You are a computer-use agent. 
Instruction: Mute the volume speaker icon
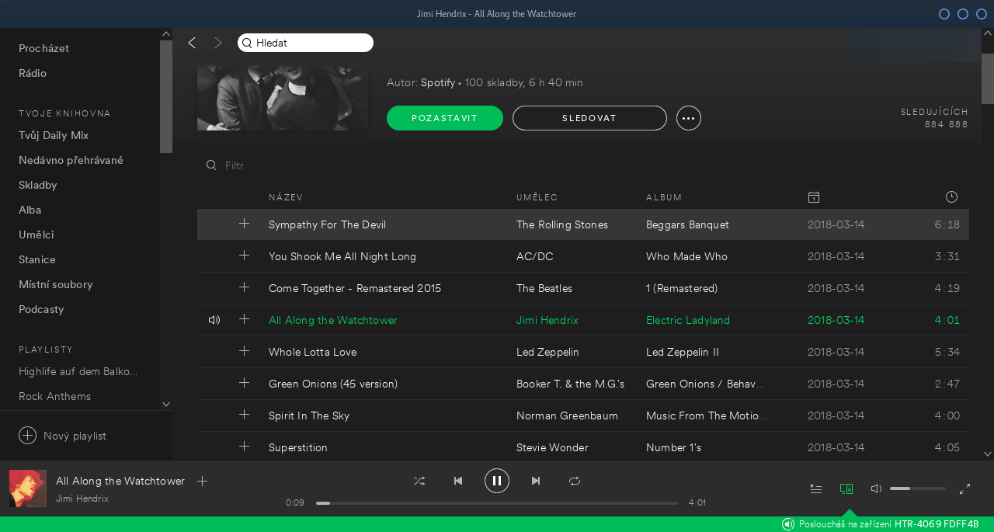pos(876,489)
